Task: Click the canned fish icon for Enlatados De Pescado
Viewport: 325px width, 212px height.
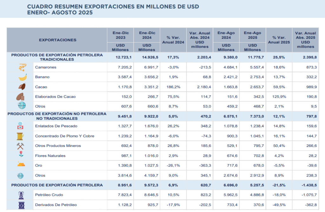Action: point(20,126)
